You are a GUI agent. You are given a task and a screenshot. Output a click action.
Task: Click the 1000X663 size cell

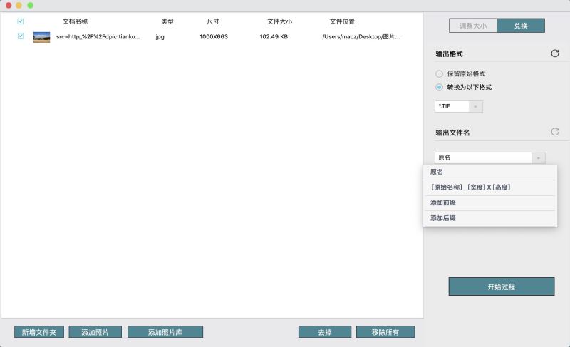click(214, 37)
